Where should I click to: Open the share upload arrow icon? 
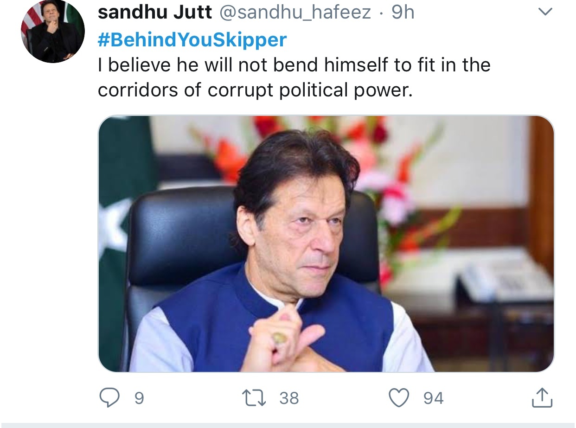[542, 398]
